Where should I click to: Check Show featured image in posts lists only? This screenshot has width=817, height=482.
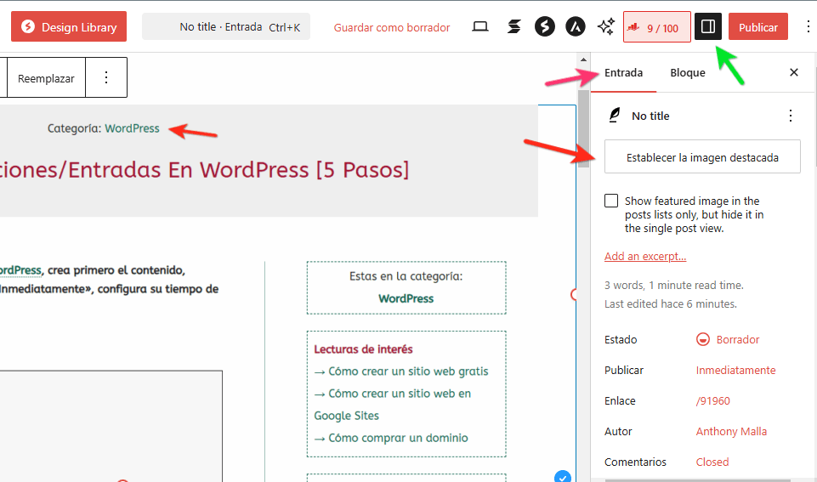pyautogui.click(x=611, y=201)
